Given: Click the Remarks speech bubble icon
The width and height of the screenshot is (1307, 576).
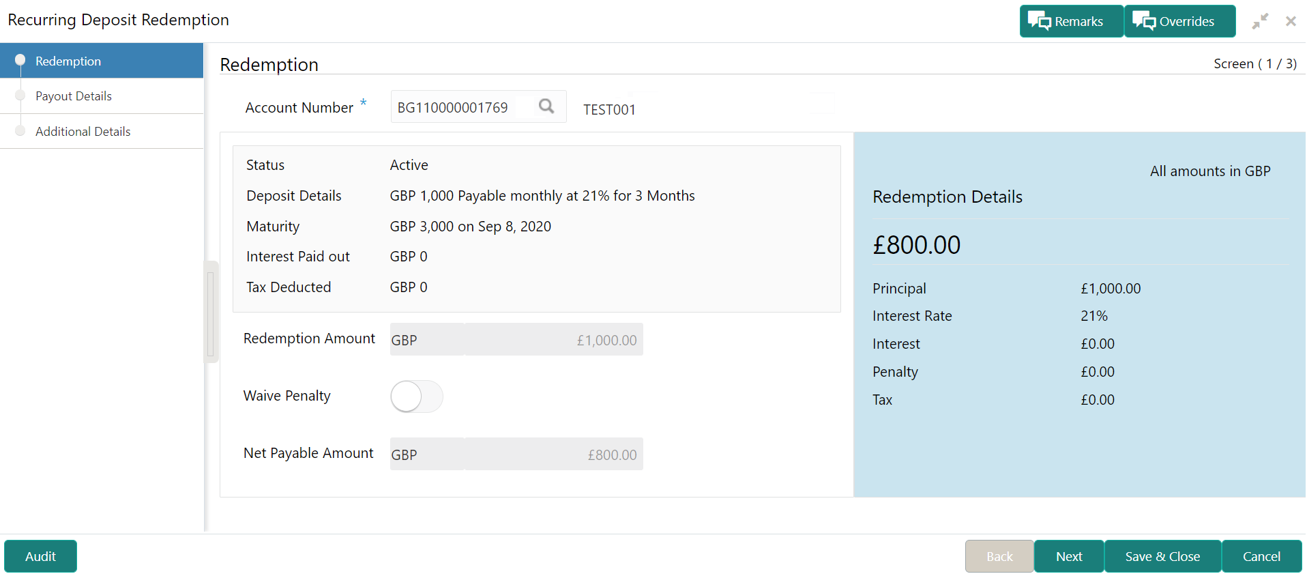Looking at the screenshot, I should pyautogui.click(x=1040, y=21).
